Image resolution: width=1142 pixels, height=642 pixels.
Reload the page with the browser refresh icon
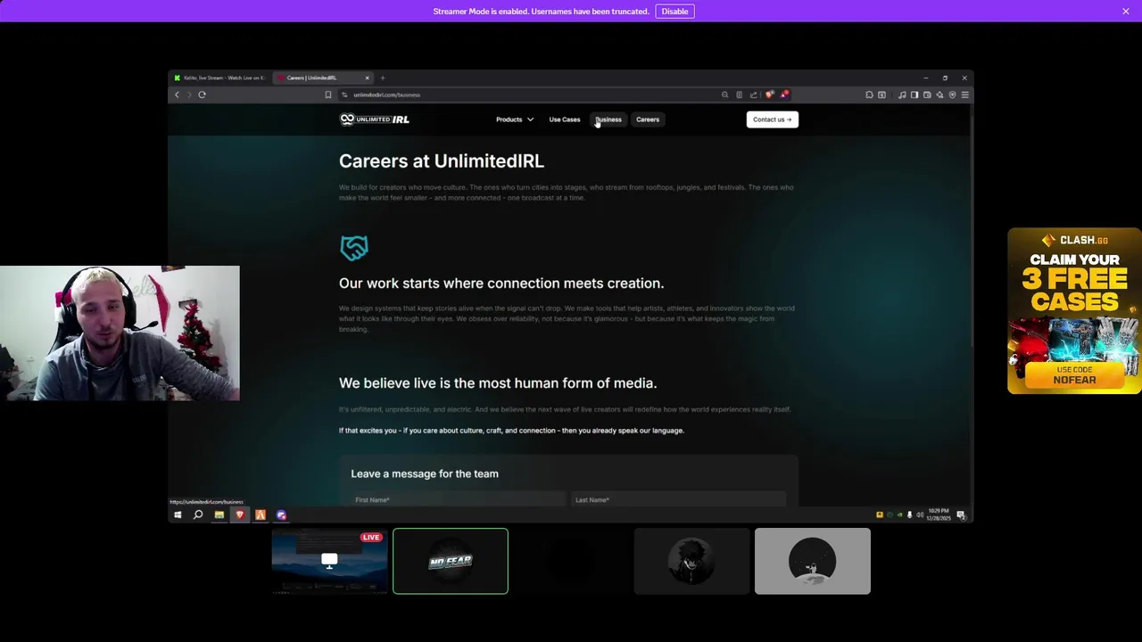[x=203, y=95]
